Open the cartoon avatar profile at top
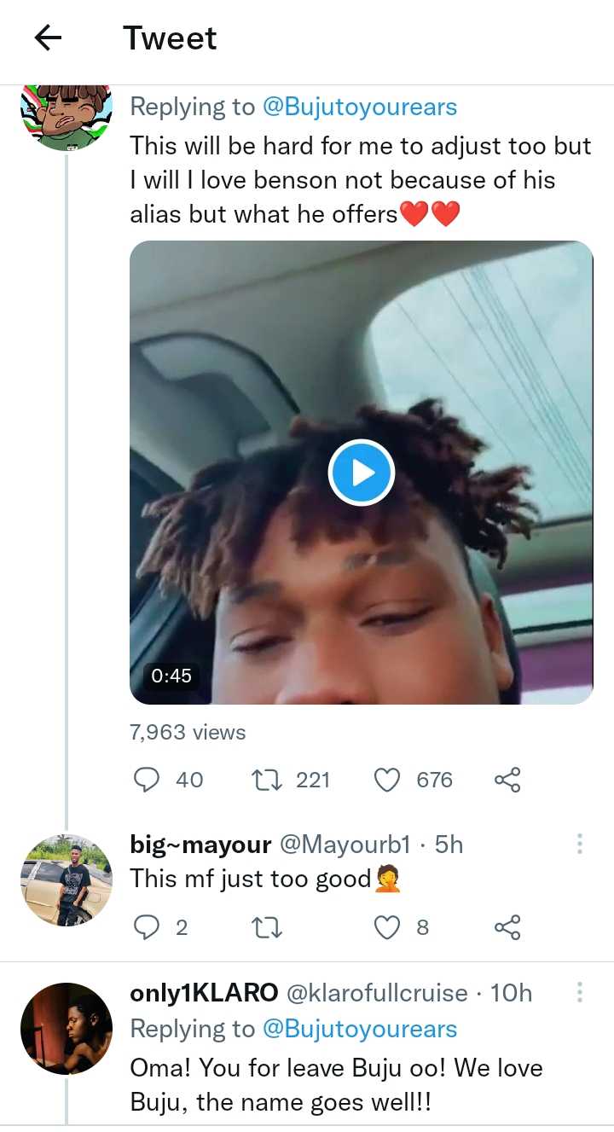The image size is (614, 1132). point(67,116)
